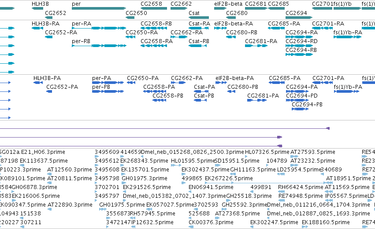The width and height of the screenshot is (375, 229).
Task: Select the CG2694-RA transcript label
Action: [301, 33]
